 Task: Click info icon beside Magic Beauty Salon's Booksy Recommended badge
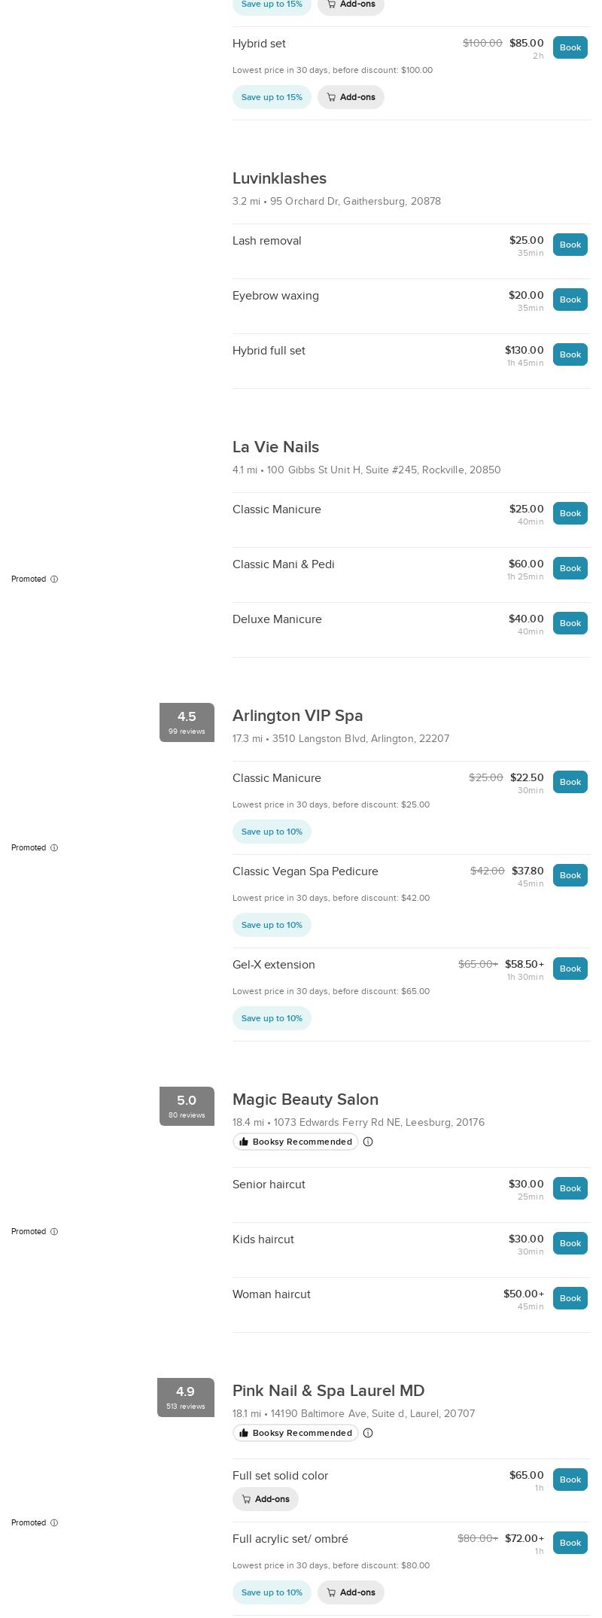(x=368, y=1142)
